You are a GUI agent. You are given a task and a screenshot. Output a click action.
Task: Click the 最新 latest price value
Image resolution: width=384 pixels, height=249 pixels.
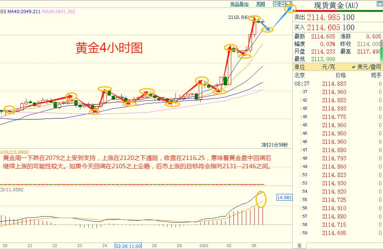pyautogui.click(x=323, y=37)
